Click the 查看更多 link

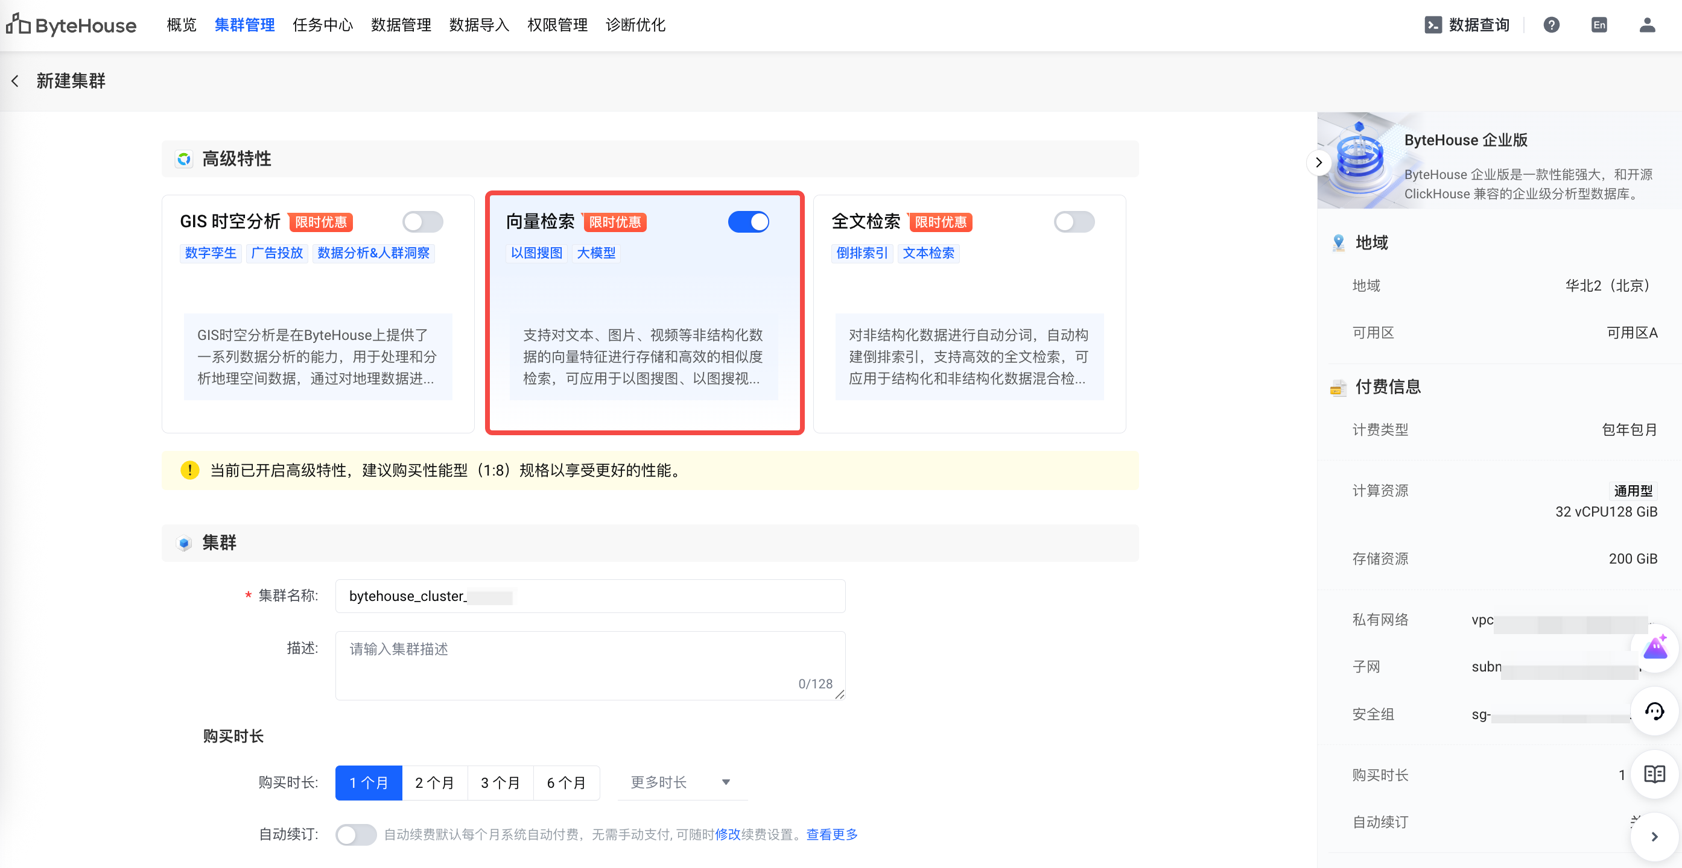coord(832,834)
